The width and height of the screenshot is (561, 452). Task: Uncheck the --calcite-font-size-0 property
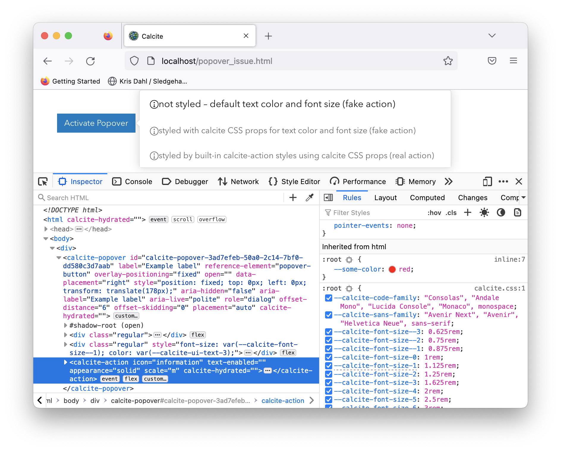click(x=328, y=357)
